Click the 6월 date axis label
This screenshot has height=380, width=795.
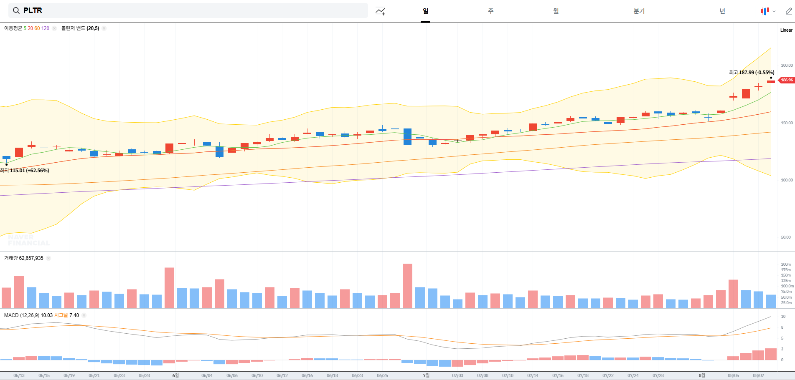(175, 375)
